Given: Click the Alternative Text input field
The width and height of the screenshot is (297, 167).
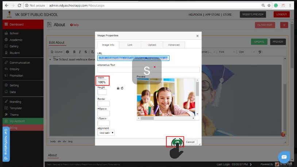Looking at the screenshot, I should [x=148, y=70].
